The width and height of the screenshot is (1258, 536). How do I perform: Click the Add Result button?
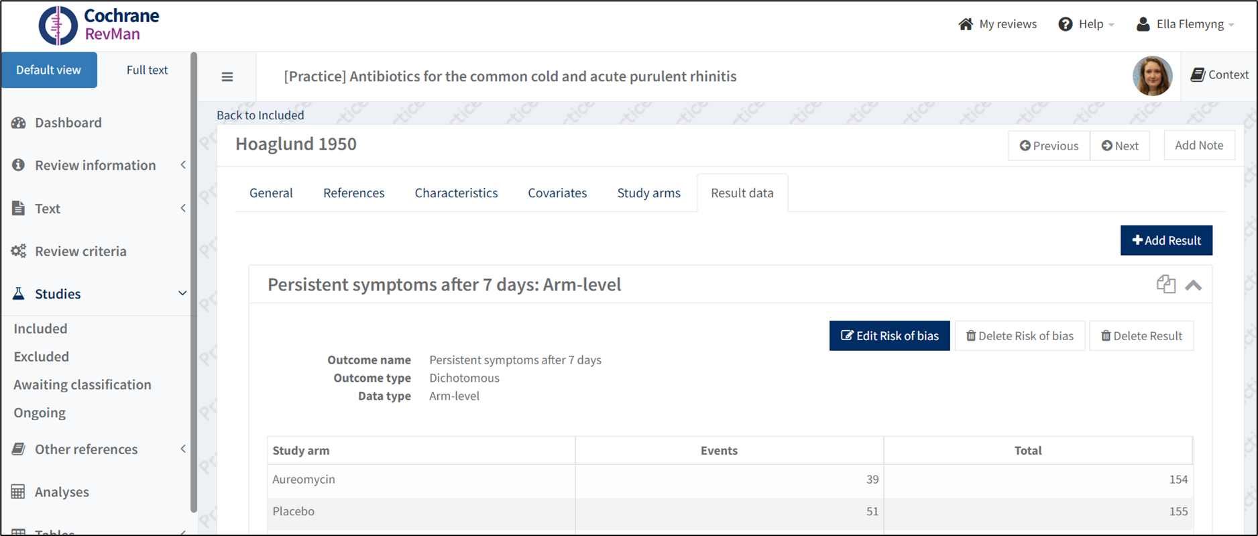tap(1165, 240)
